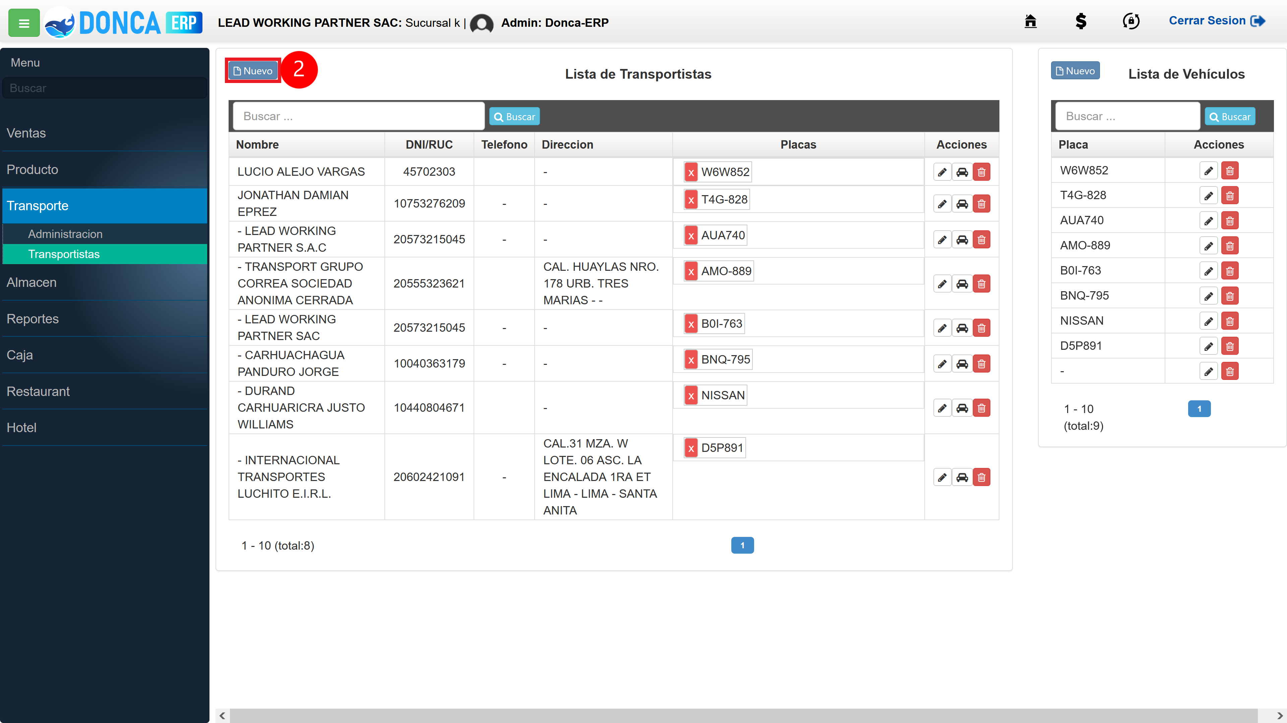Edit vehicle AMO-889 in Vehículos list
This screenshot has height=723, width=1287.
1209,246
